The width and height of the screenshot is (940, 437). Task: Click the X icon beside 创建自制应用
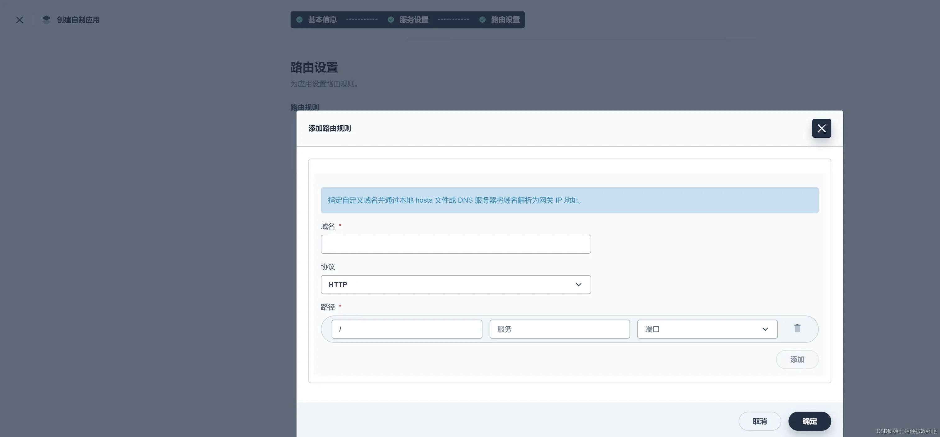20,20
